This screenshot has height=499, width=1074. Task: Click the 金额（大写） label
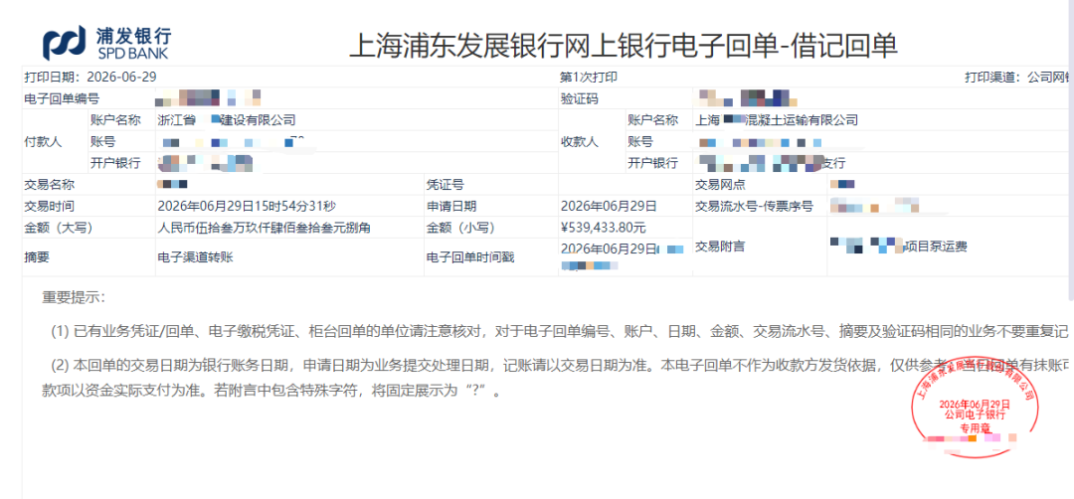click(59, 228)
